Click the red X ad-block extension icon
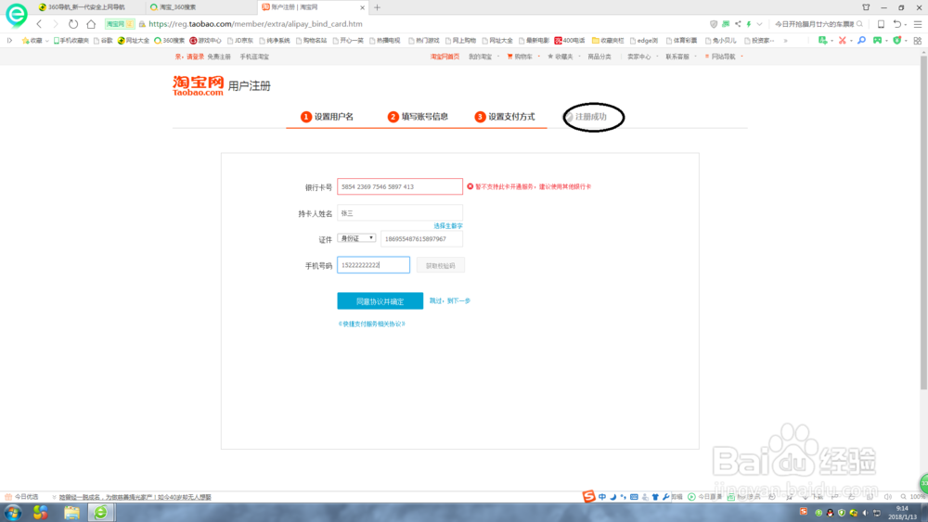Screen dimensions: 928x522 click(x=843, y=41)
